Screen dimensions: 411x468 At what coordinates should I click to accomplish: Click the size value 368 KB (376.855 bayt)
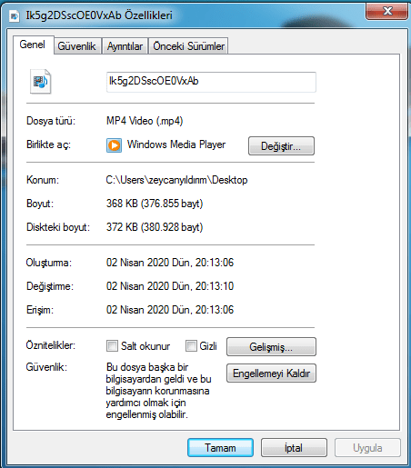pos(155,204)
